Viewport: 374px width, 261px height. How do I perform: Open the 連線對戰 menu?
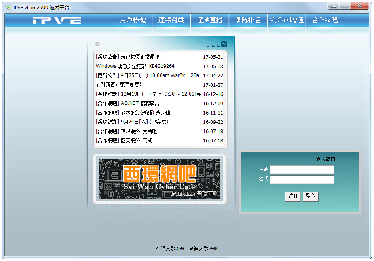pyautogui.click(x=171, y=20)
